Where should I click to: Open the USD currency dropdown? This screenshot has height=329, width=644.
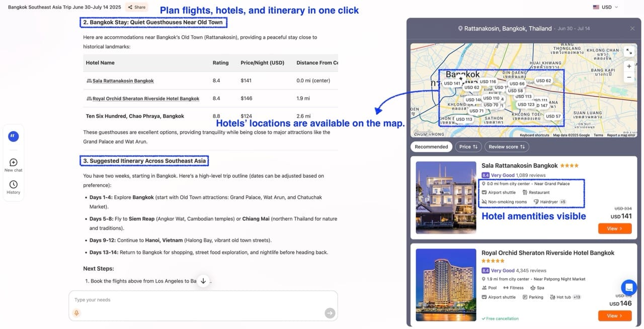pyautogui.click(x=606, y=7)
